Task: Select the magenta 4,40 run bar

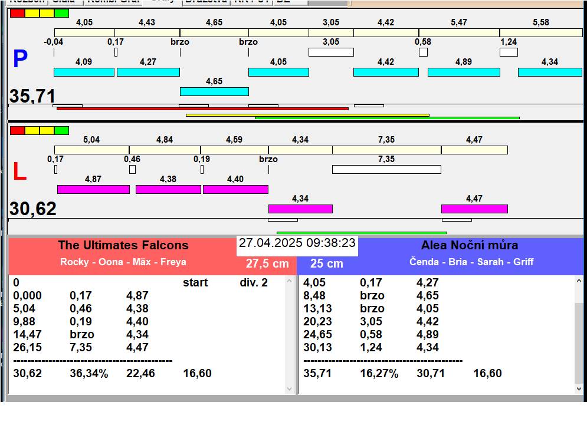Action: pos(235,189)
